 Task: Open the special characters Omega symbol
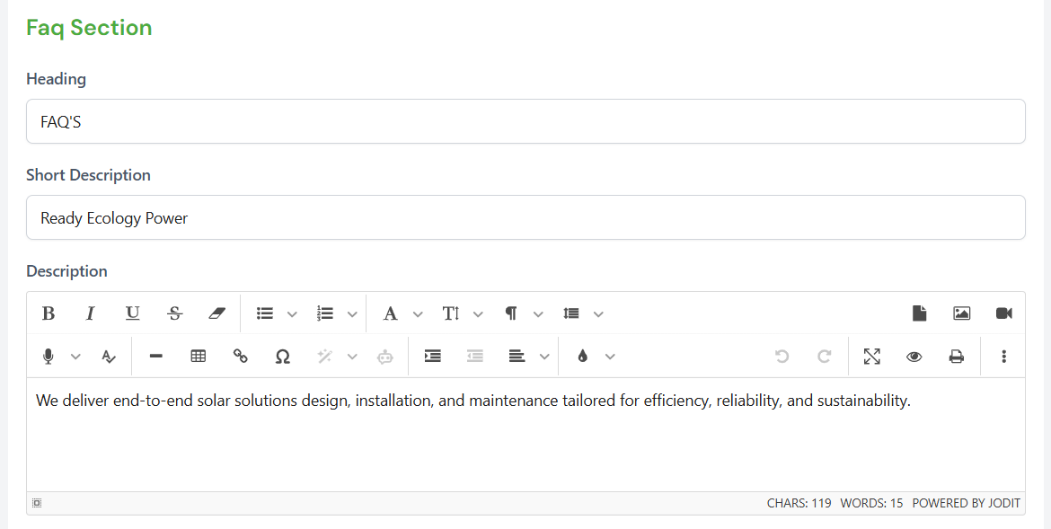pos(283,356)
